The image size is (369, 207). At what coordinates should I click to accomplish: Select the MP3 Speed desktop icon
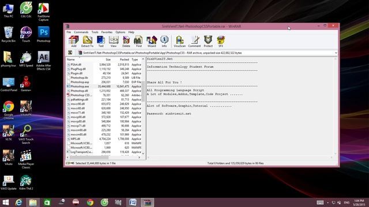[26, 59]
